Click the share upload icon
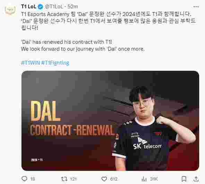 196,179
